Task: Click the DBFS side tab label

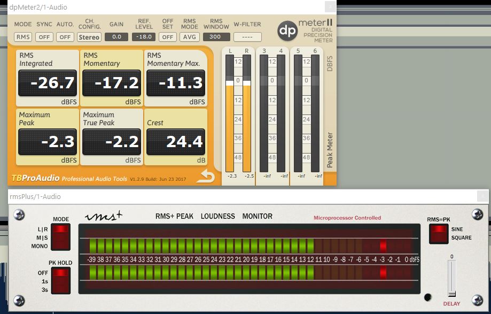Action: pos(330,64)
